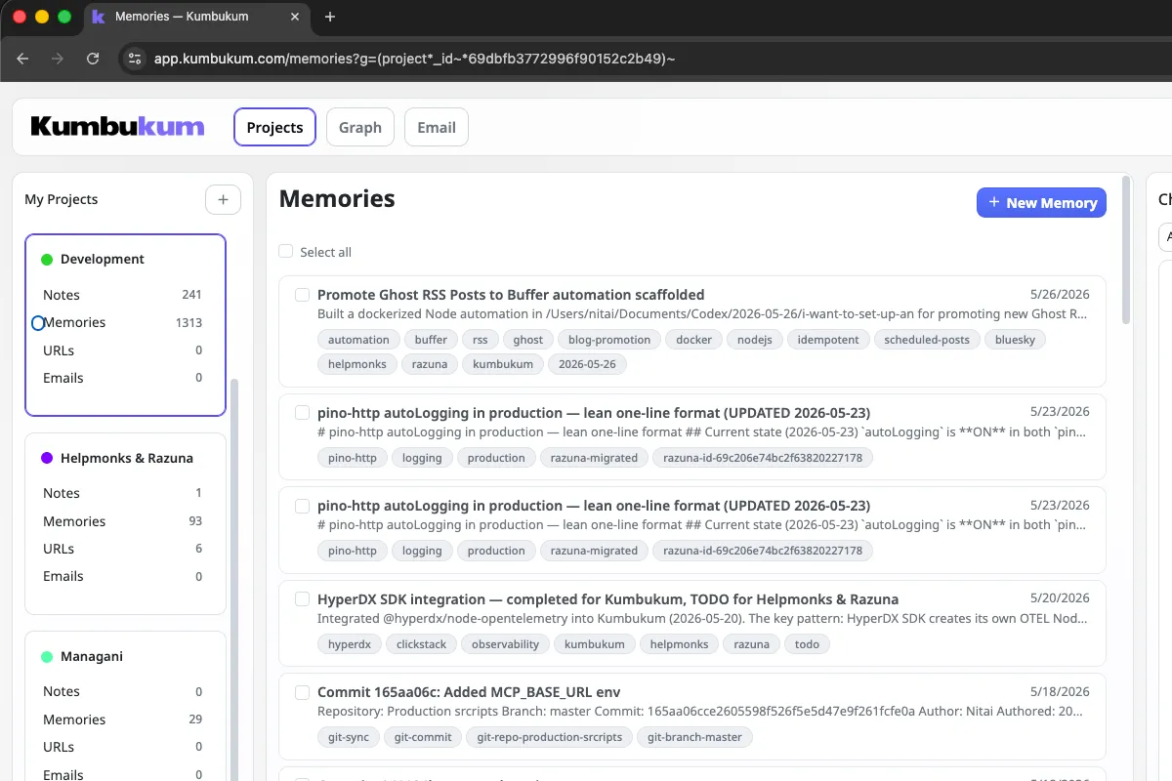This screenshot has width=1172, height=781.
Task: Tick checkbox for HyperDX SDK integration memory
Action: tap(302, 599)
